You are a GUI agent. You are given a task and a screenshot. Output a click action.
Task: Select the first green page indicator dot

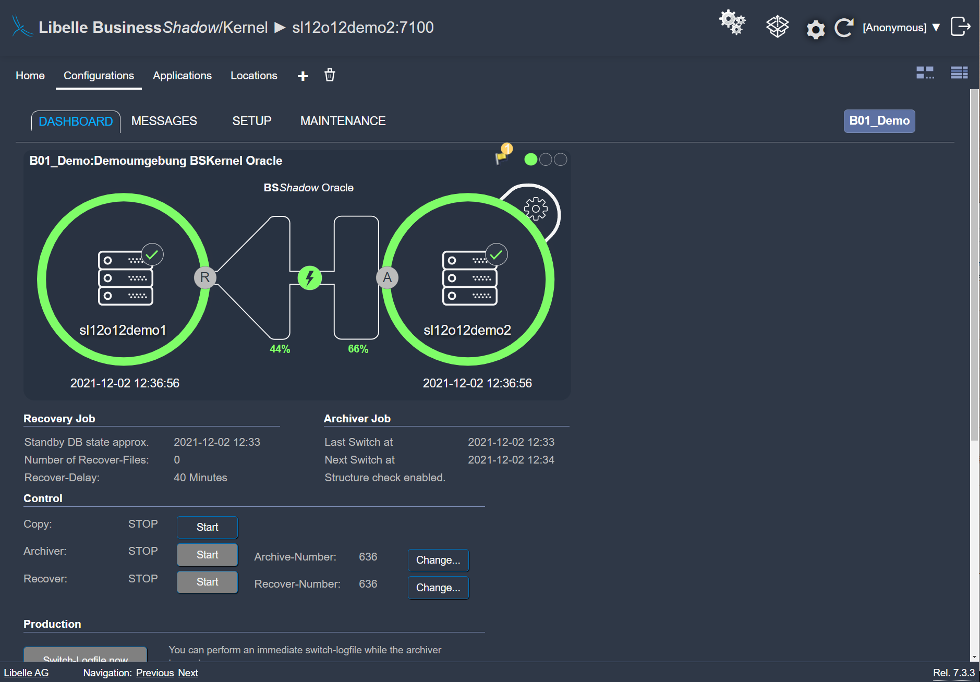(x=531, y=160)
